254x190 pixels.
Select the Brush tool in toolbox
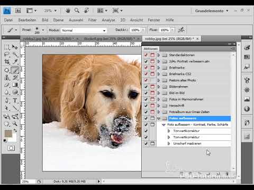pos(15,70)
